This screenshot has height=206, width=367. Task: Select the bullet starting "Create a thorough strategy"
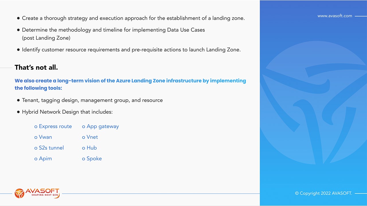click(x=131, y=18)
